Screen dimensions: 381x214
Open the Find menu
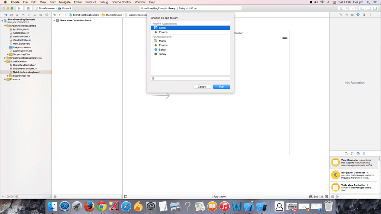[x=52, y=2]
